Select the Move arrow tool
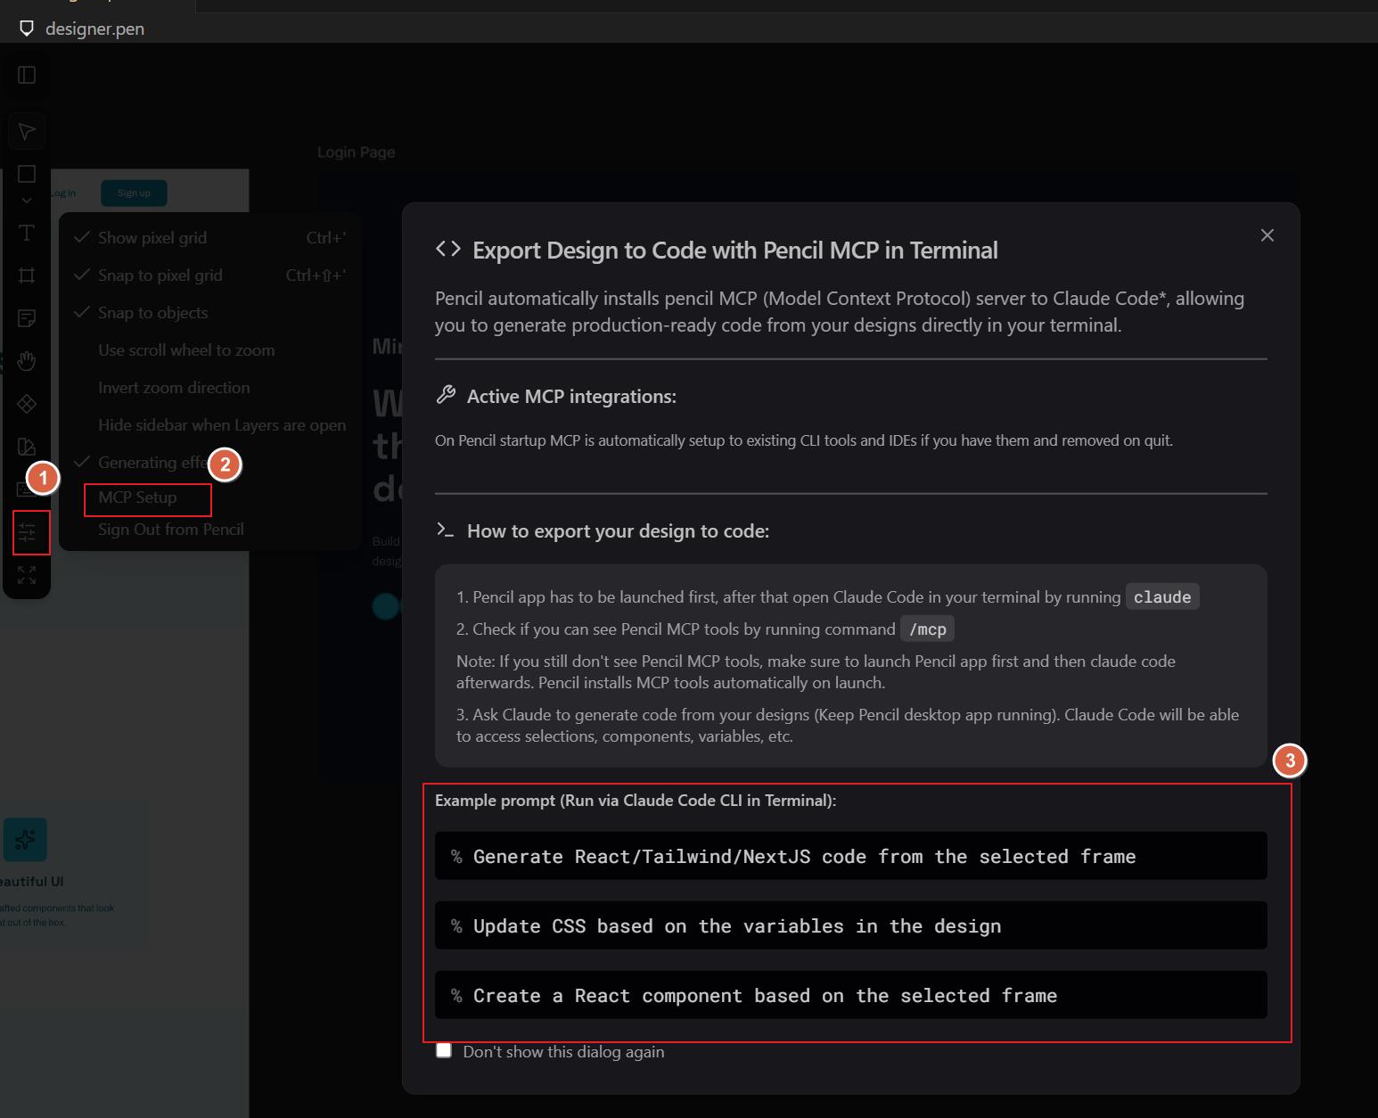The height and width of the screenshot is (1118, 1378). click(27, 132)
